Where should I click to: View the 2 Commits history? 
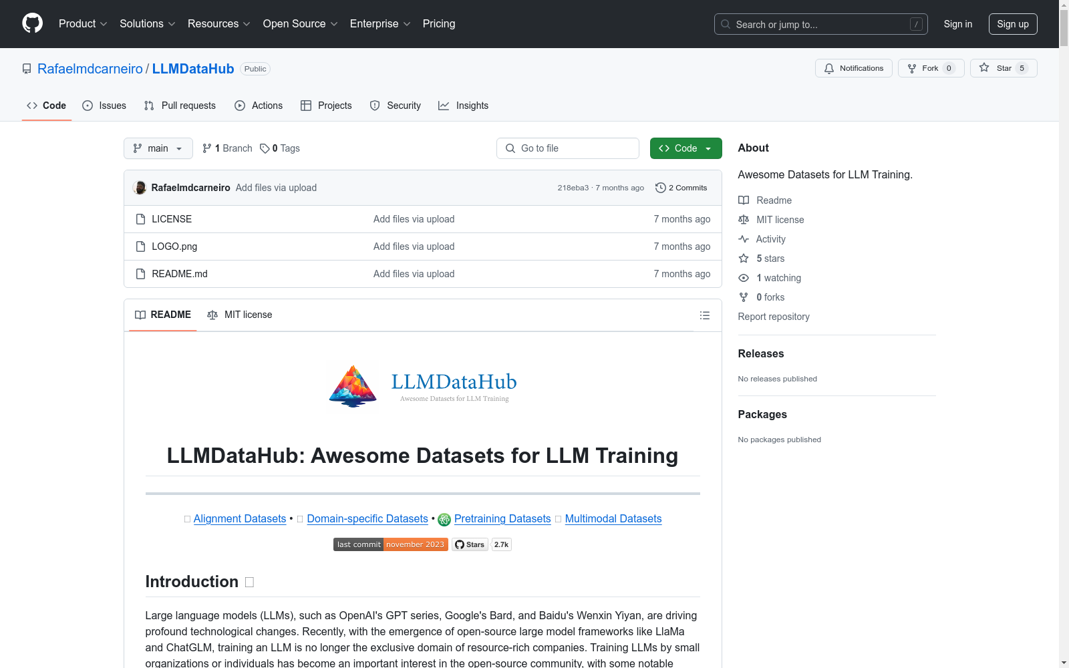681,188
